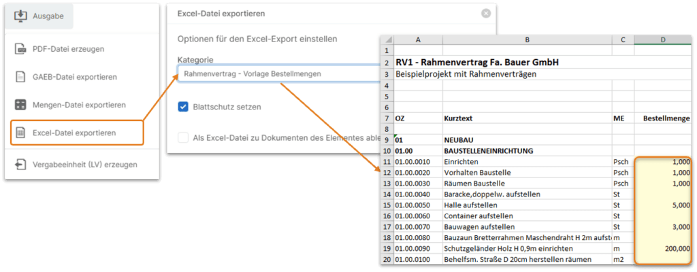Uncheck the Blattschutz setzen checkbox
Viewport: 697px width, 272px height.
coord(182,107)
